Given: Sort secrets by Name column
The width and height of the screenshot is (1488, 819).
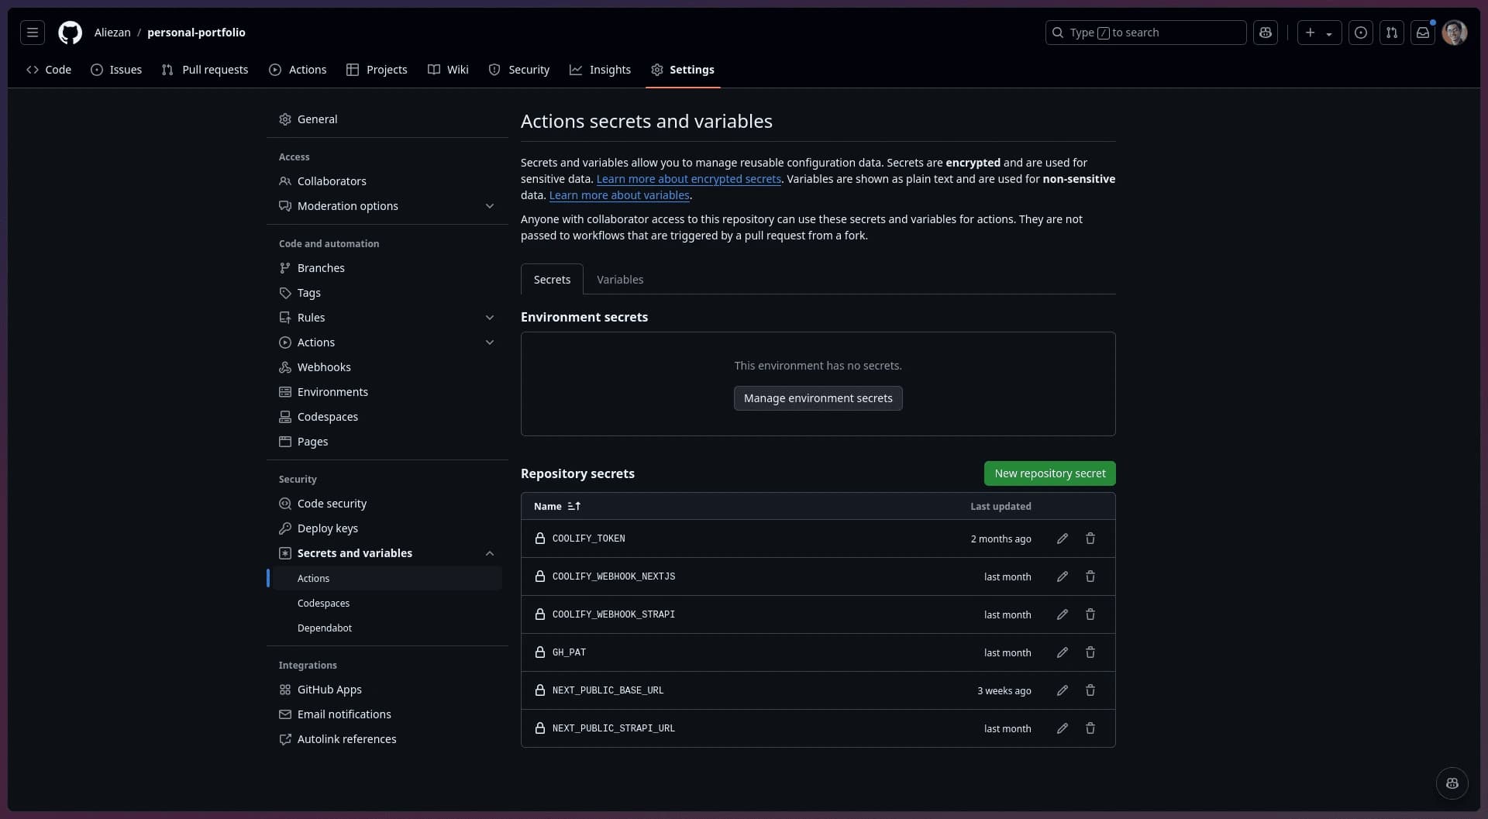Looking at the screenshot, I should coord(557,506).
